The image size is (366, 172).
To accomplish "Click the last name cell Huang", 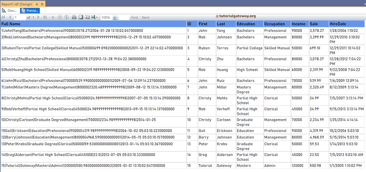I will click(226, 72).
